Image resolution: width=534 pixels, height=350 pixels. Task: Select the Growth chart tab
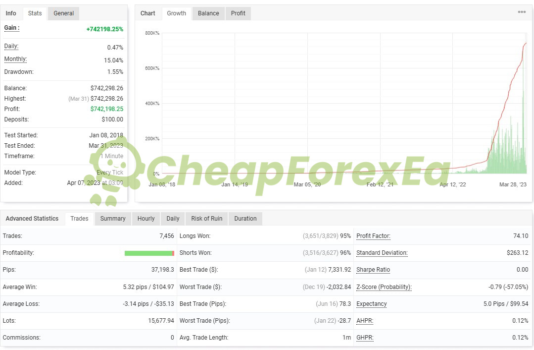pos(176,13)
